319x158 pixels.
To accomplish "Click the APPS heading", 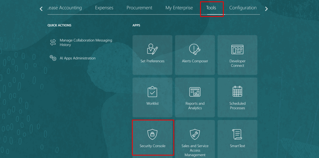I will coord(136,26).
